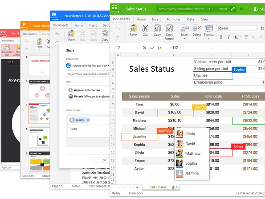Add a new worksheet with the plus icon

pos(137,187)
